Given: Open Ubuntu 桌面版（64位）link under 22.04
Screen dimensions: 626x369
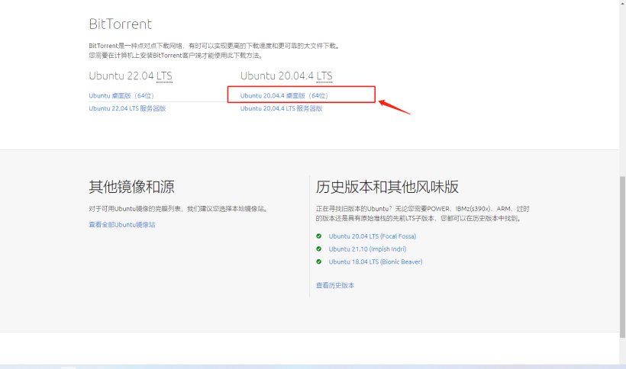Looking at the screenshot, I should click(x=121, y=96).
